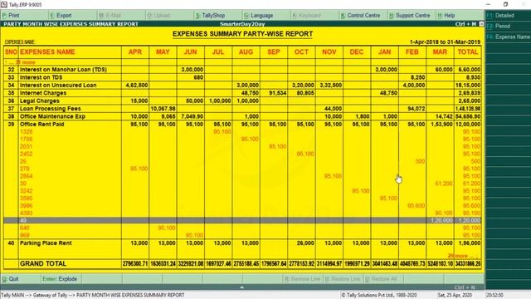Select the Internet Charges row

coord(242,93)
